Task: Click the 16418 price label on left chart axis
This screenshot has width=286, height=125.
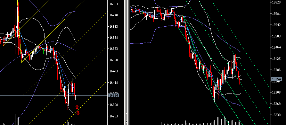Action: click(114, 83)
